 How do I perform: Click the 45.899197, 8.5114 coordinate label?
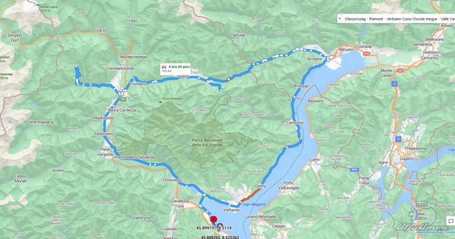point(214,228)
